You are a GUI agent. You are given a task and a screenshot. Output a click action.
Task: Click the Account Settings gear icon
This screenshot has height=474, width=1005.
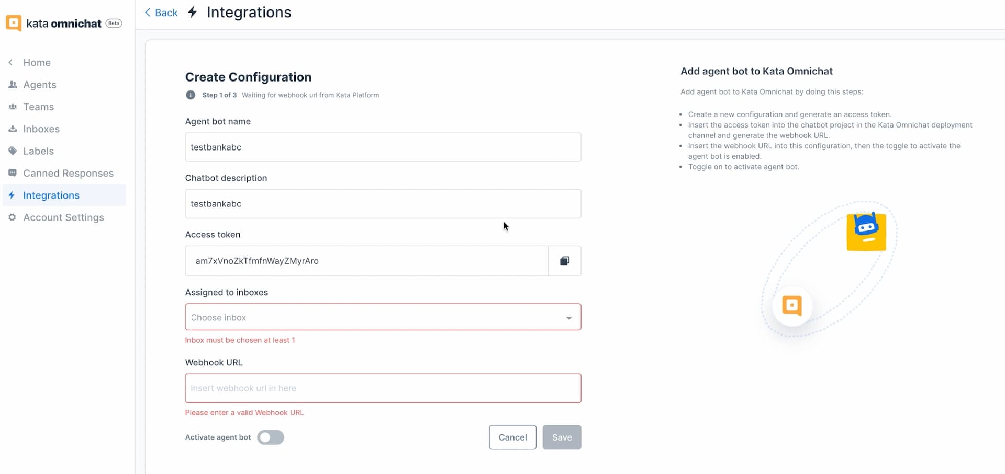click(x=13, y=217)
